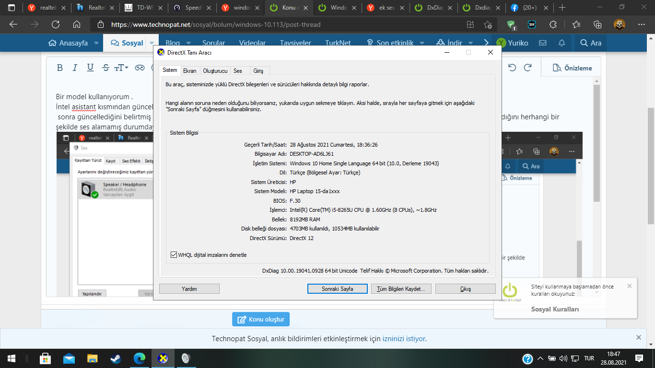Open the Edge Collections icon

tap(597, 24)
